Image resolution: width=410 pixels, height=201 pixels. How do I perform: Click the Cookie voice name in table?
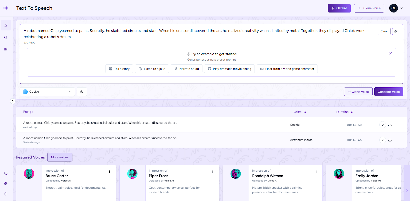click(x=295, y=125)
